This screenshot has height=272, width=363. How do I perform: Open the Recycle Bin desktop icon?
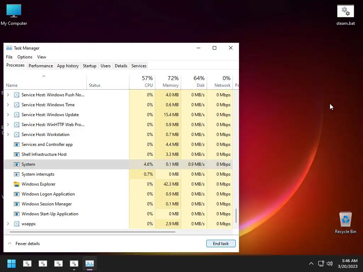click(x=345, y=222)
